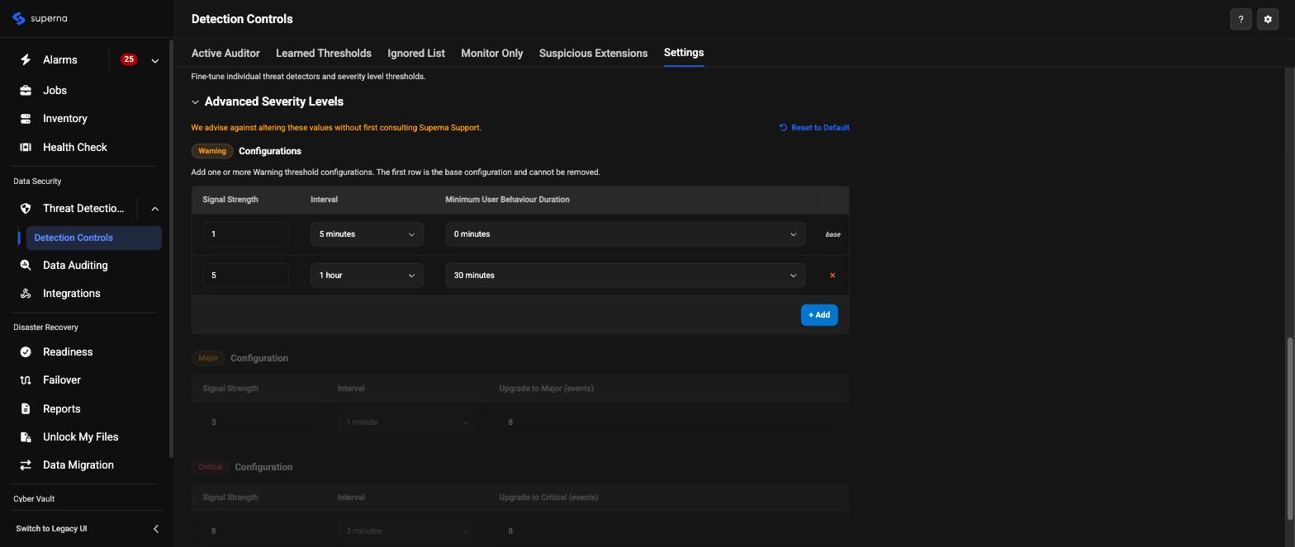Select Detection Controls in sidebar

click(x=94, y=238)
